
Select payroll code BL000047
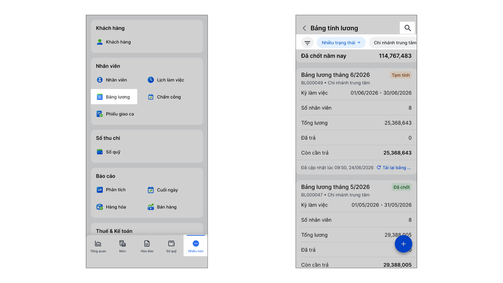[312, 195]
